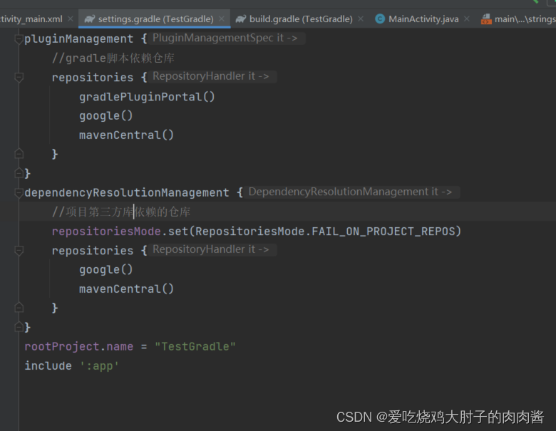
Task: Click the dependencyResolutionManagement keyword
Action: 127,192
